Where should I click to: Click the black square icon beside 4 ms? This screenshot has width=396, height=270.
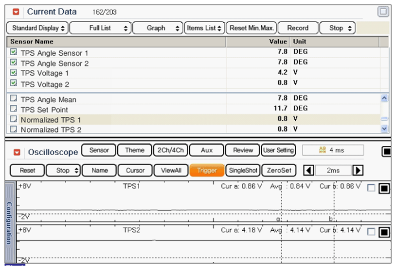[387, 152]
